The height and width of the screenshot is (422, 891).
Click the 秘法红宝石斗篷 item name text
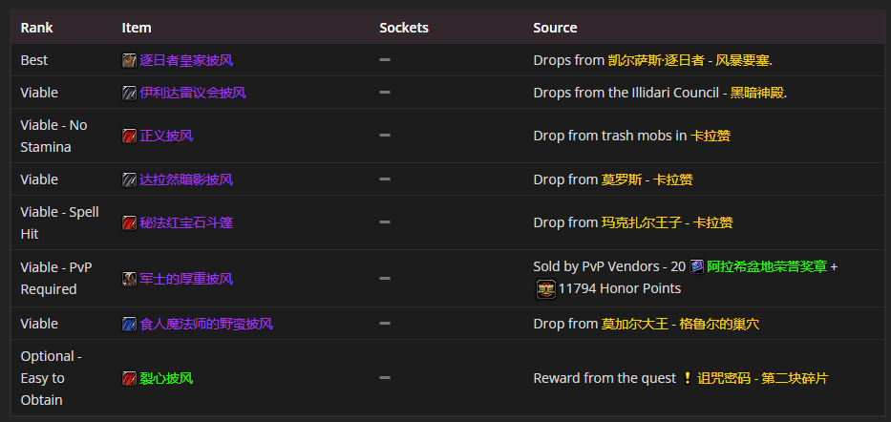click(x=186, y=222)
